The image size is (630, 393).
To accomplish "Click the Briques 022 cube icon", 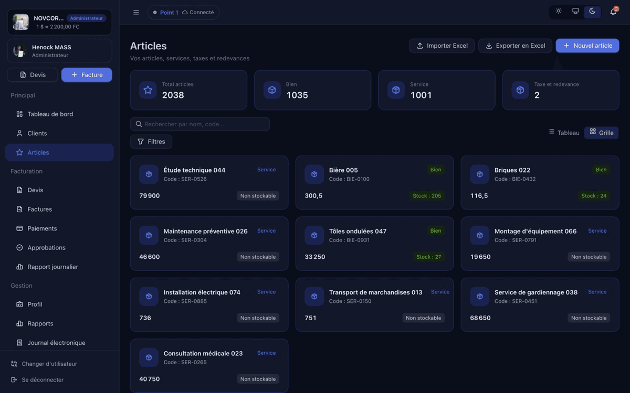I will point(479,174).
